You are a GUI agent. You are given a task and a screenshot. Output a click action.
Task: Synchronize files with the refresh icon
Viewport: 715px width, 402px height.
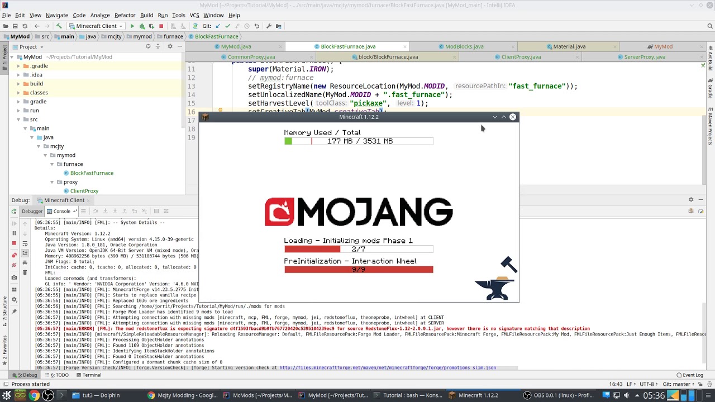pos(25,26)
